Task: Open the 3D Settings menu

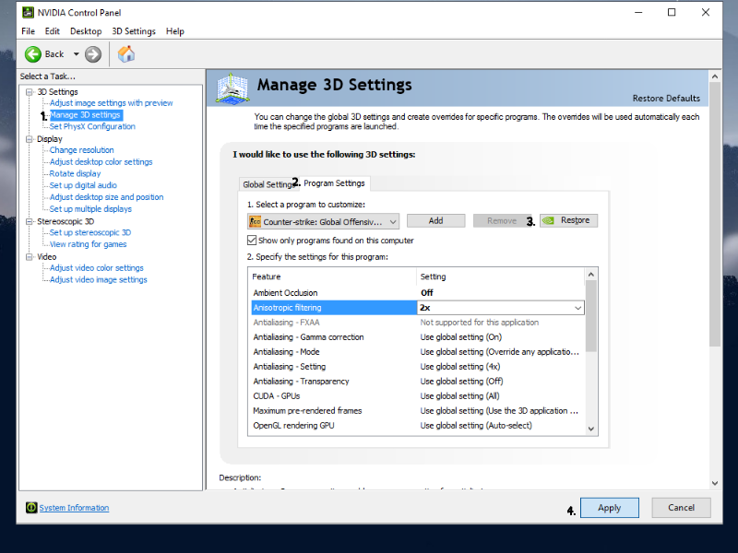Action: coord(134,31)
